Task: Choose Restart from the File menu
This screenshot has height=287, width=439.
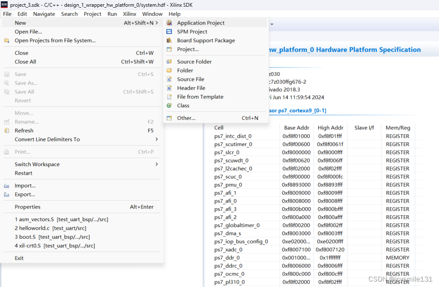Action: pos(81,173)
